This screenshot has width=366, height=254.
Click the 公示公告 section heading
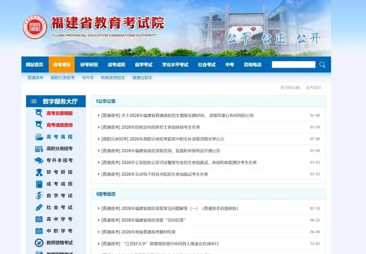(106, 101)
